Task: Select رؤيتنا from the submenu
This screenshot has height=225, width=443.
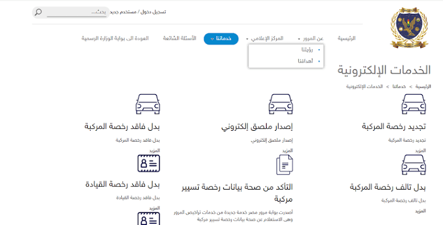Action: click(x=307, y=50)
